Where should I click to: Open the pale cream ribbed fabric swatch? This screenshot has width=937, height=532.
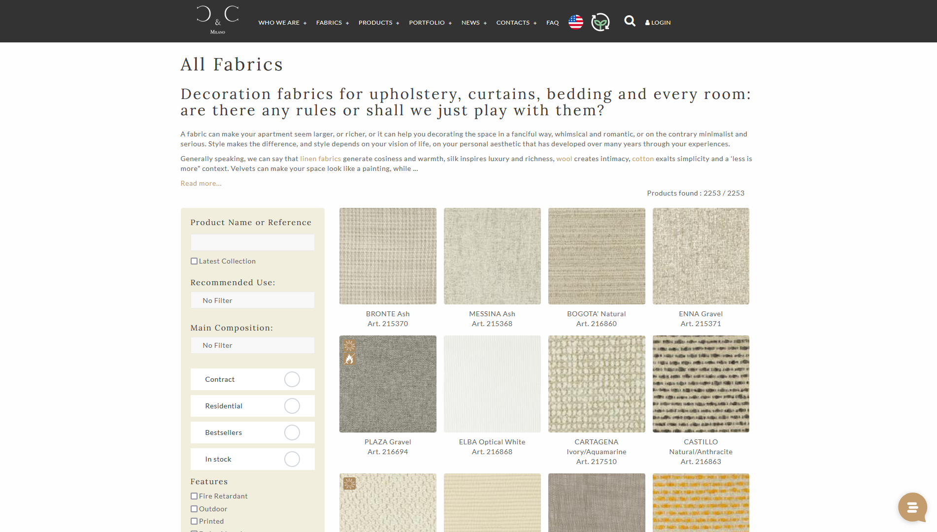(x=492, y=503)
